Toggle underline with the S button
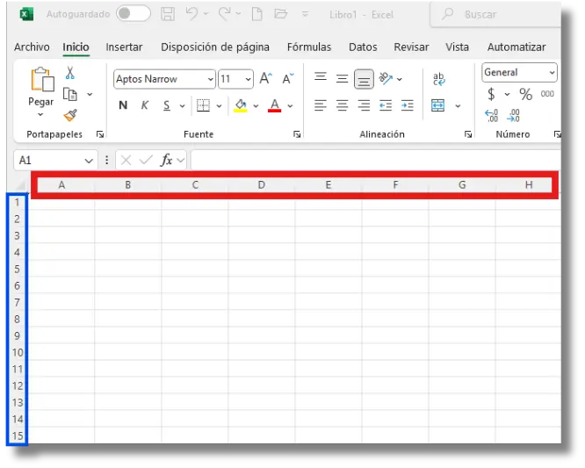This screenshot has width=585, height=468. click(167, 105)
